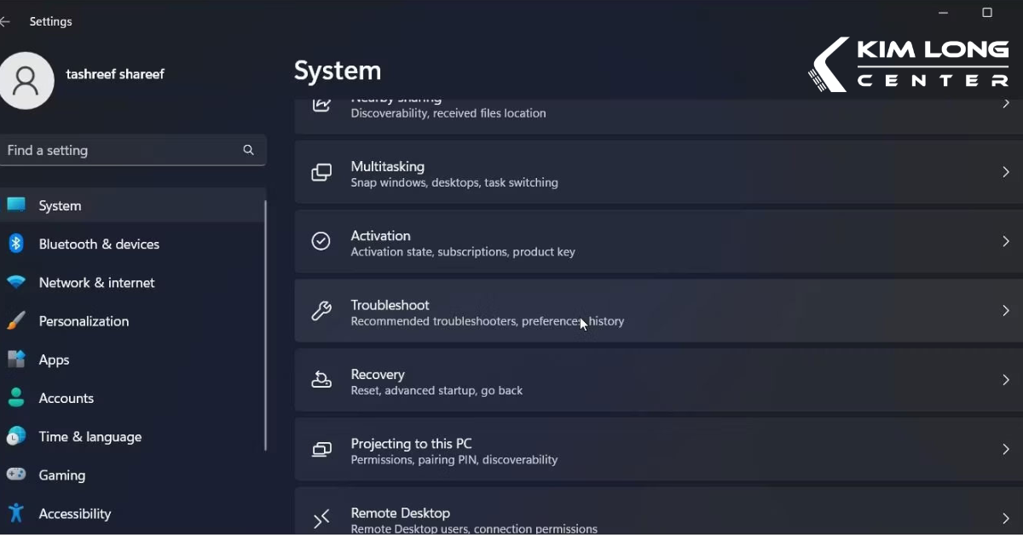The width and height of the screenshot is (1023, 535).
Task: Click inside the Find a setting search box
Action: [x=119, y=150]
